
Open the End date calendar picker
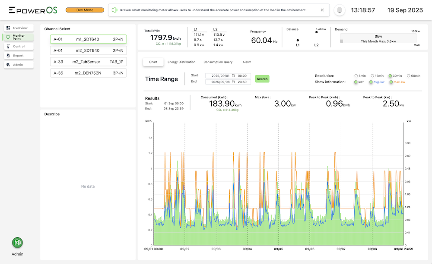(234, 82)
